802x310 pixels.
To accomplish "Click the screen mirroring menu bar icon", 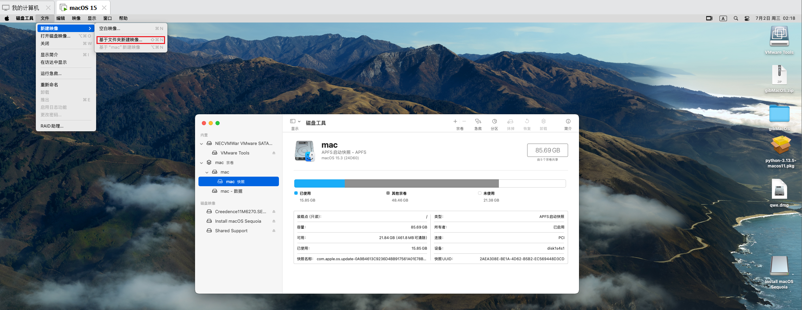I will point(709,18).
